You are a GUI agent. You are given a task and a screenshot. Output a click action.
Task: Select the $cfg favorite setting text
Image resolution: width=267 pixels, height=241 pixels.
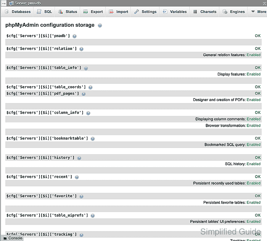[x=42, y=196]
